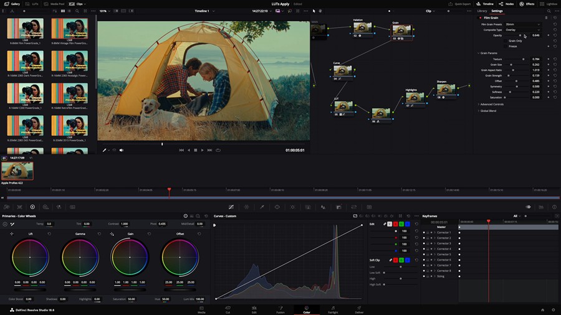Click the Fairlight page icon

click(x=332, y=308)
